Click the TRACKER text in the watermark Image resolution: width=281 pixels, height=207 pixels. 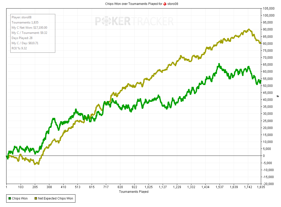[x=152, y=21]
